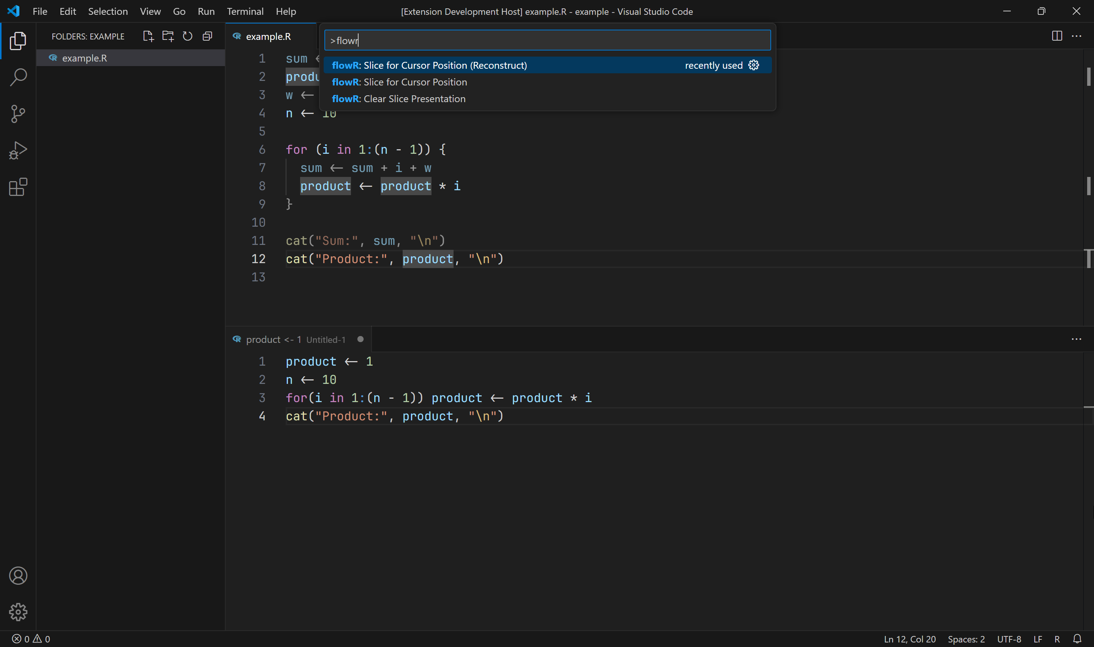
Task: Click the New File icon in explorer
Action: click(148, 36)
